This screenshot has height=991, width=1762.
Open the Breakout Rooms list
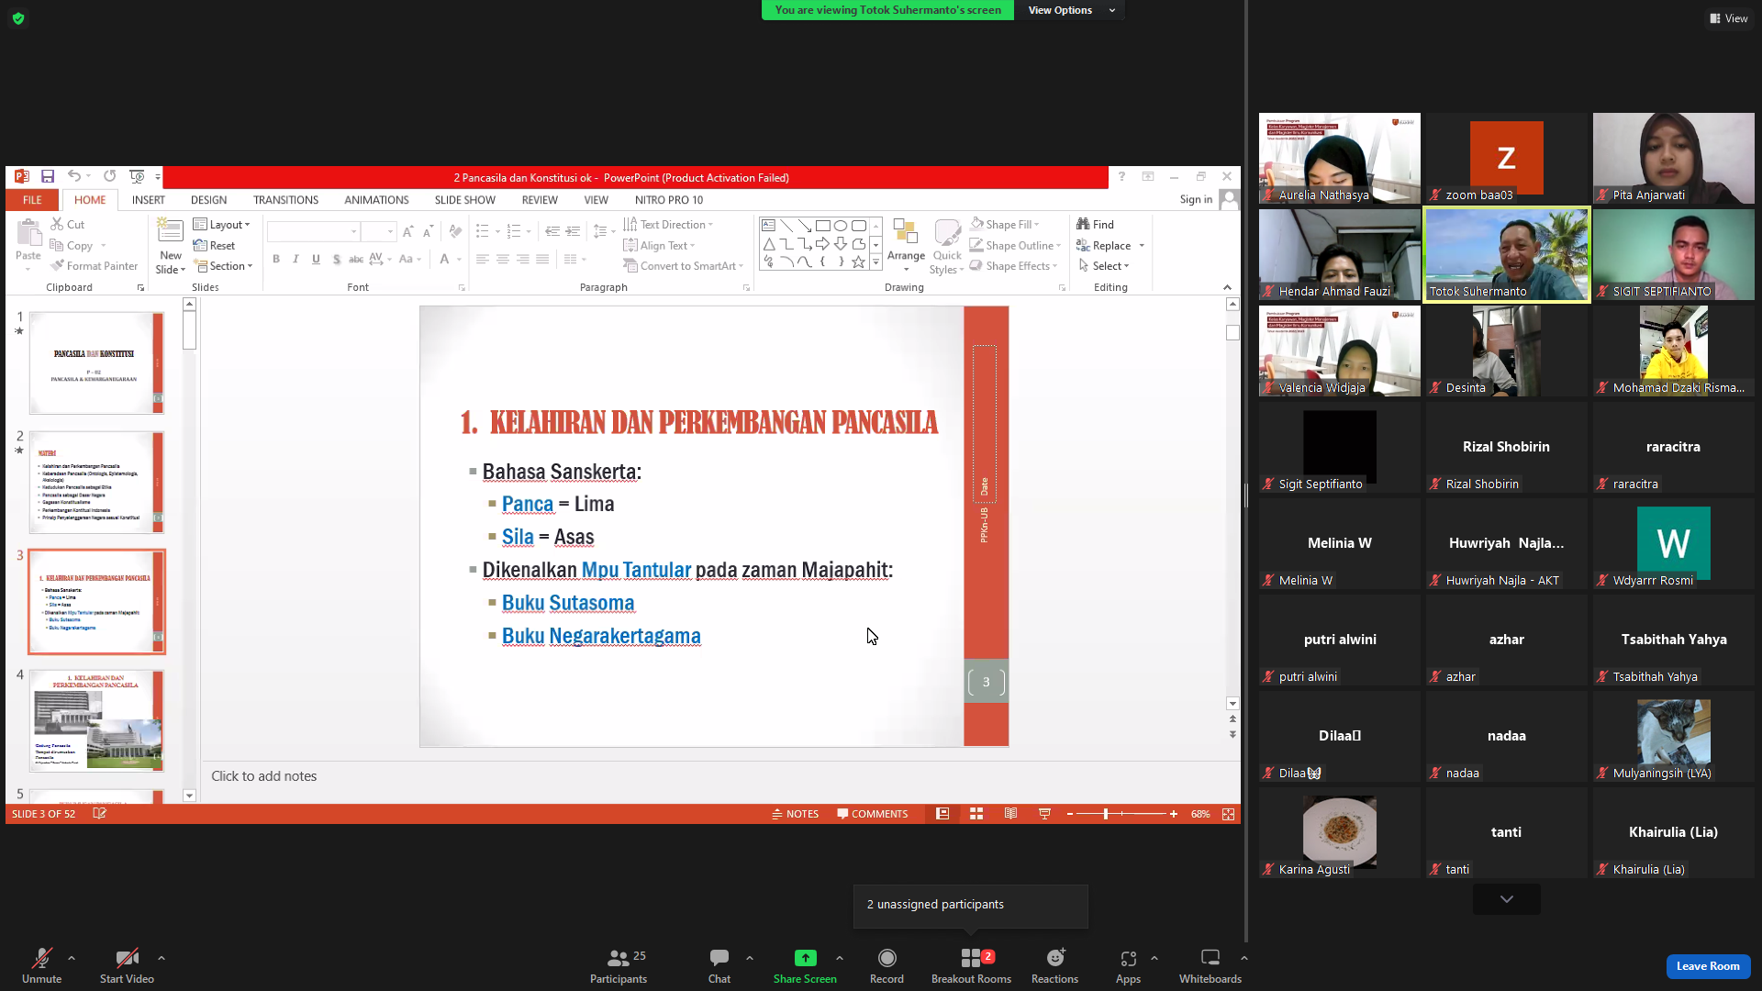point(971,966)
